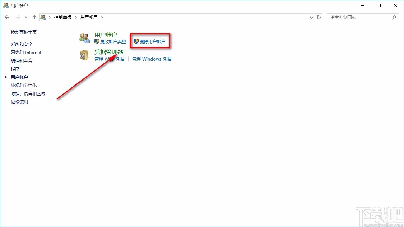The height and width of the screenshot is (227, 404).
Task: Expand the chevron after 用户帐户 breadcrumb
Action: (x=102, y=17)
